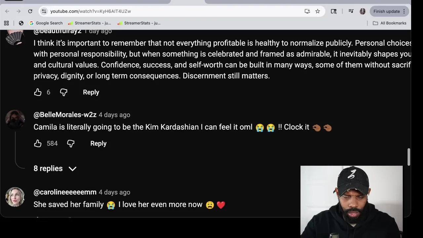This screenshot has height=238, width=423.
Task: Open @carolineeeeeemm profile avatar
Action: 15,197
